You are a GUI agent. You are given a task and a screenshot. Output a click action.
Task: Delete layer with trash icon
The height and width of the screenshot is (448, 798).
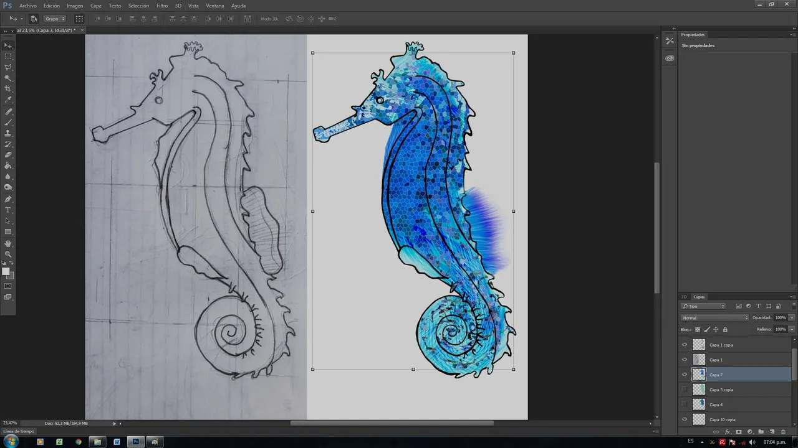[x=784, y=432]
